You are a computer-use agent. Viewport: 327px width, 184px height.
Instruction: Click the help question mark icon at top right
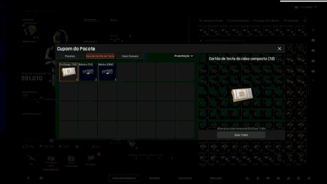pyautogui.click(x=316, y=7)
